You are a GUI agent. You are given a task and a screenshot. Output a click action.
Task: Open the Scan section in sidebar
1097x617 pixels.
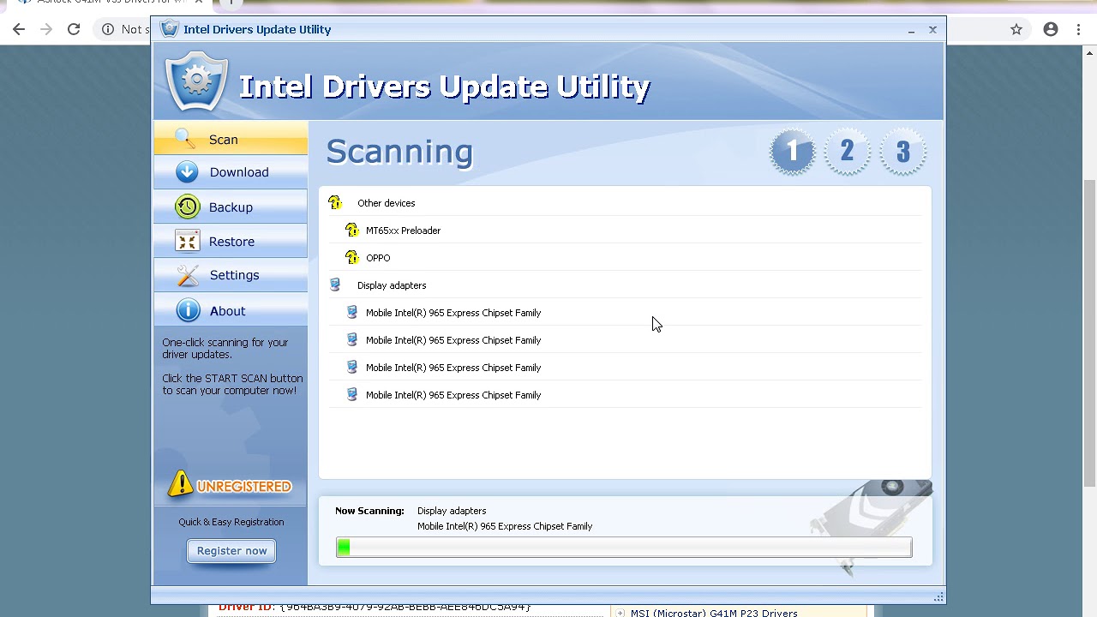pyautogui.click(x=231, y=139)
